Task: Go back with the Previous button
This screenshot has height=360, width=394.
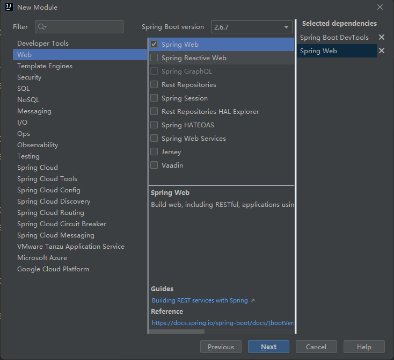Action: pos(221,347)
